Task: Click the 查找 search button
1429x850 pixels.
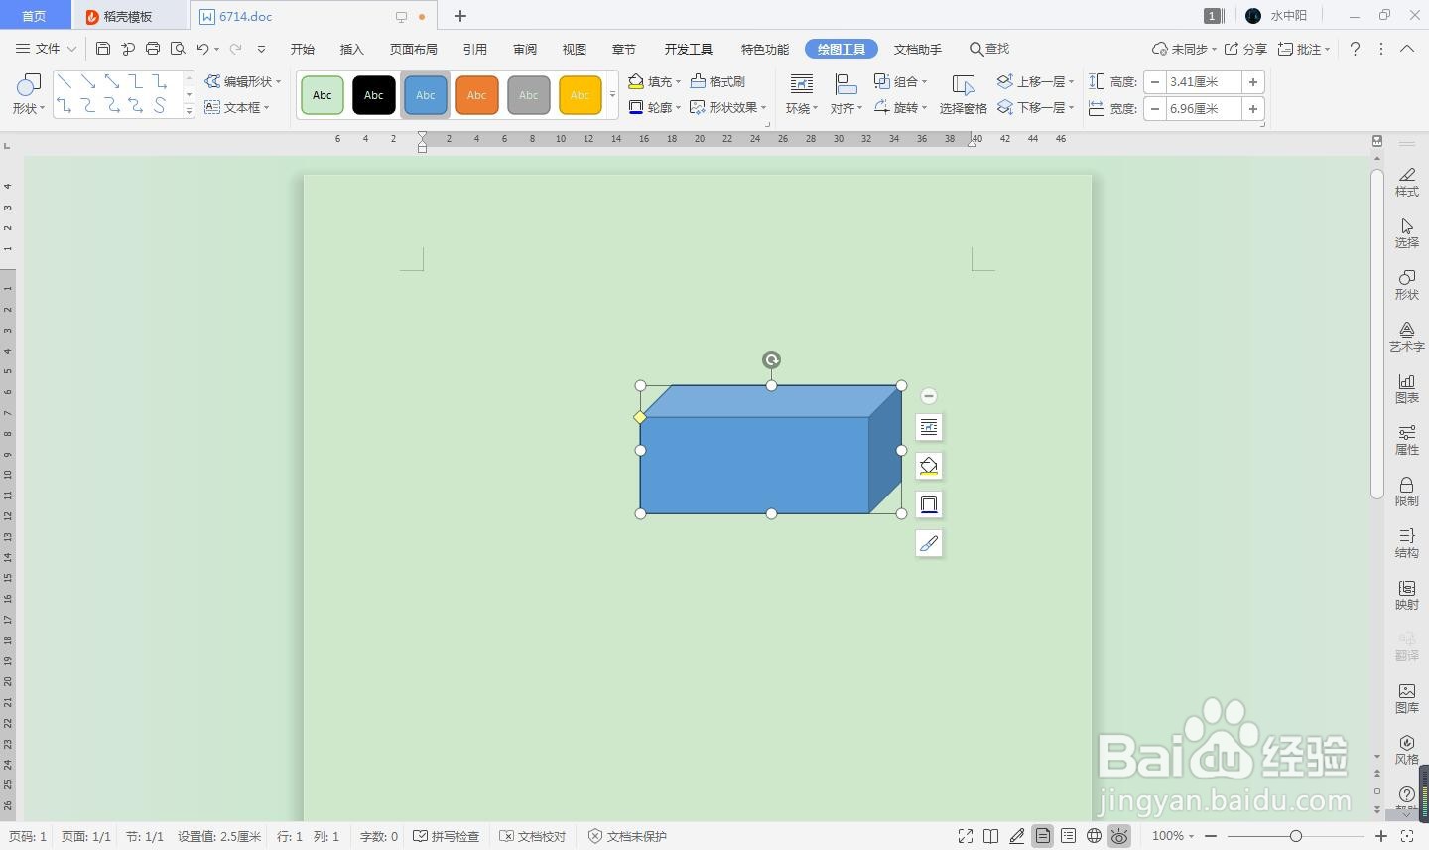Action: [989, 49]
